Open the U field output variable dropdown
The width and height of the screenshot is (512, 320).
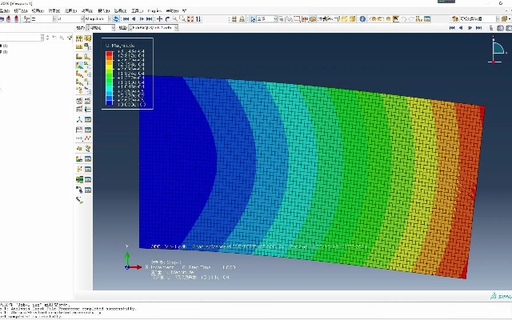70,19
